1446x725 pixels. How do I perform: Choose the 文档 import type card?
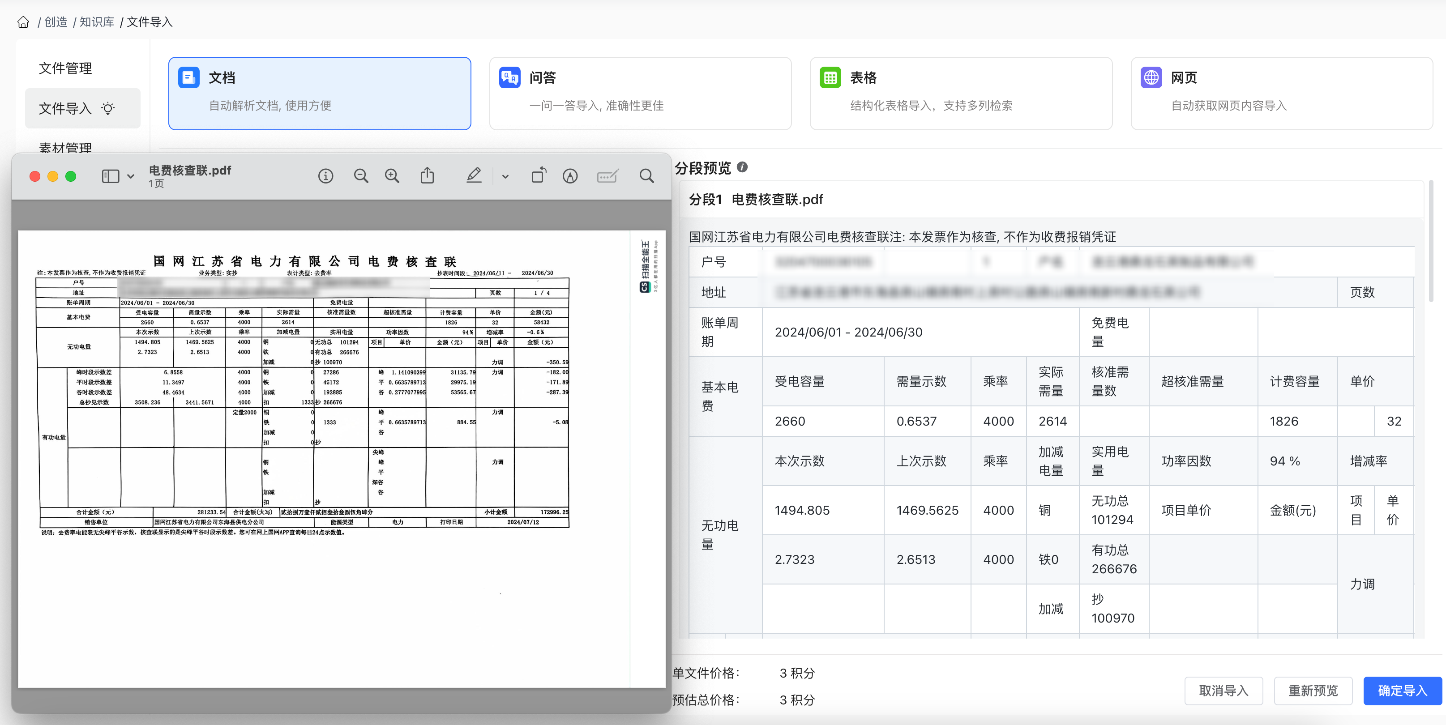[x=319, y=93]
